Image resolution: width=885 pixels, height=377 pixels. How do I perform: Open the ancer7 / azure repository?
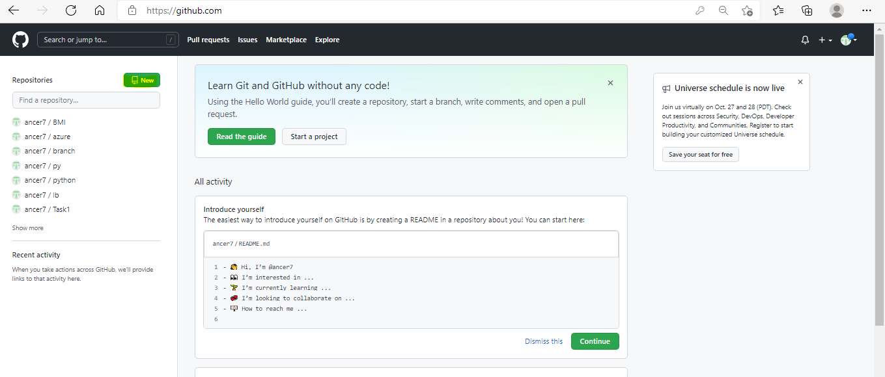point(48,136)
